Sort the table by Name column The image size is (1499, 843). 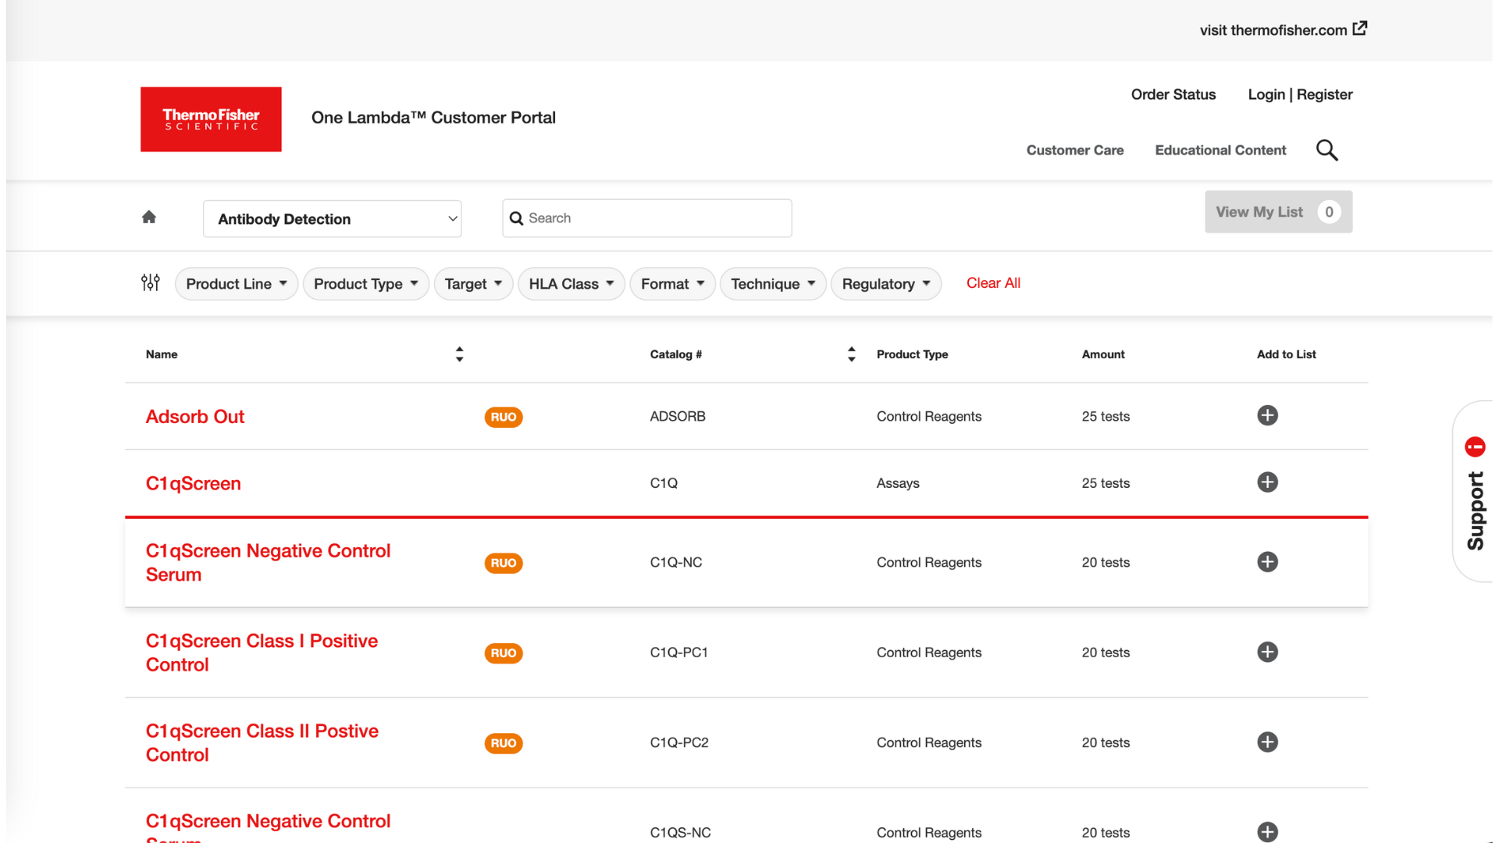click(x=459, y=354)
